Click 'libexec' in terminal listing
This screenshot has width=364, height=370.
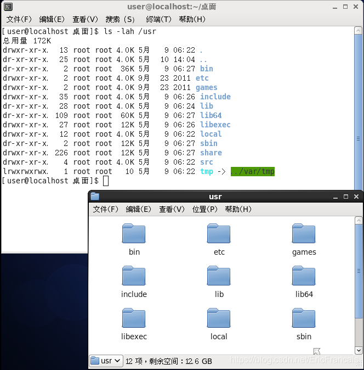point(215,125)
